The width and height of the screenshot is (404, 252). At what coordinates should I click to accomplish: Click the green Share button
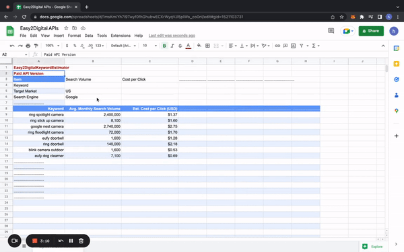tap(371, 31)
